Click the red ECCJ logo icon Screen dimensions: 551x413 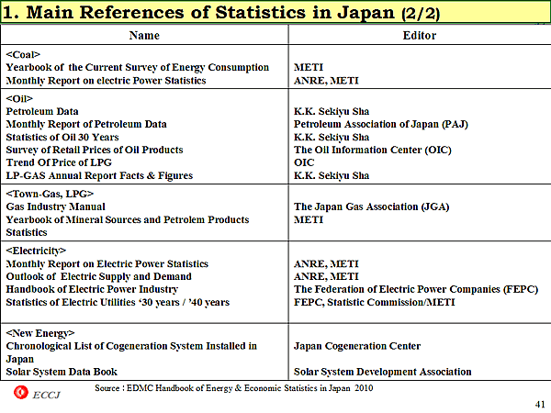(21, 392)
